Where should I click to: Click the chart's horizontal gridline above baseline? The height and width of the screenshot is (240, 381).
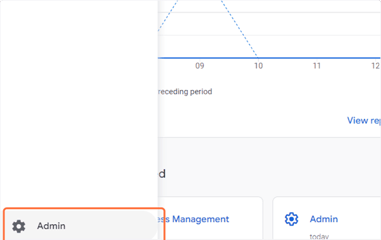(269, 35)
